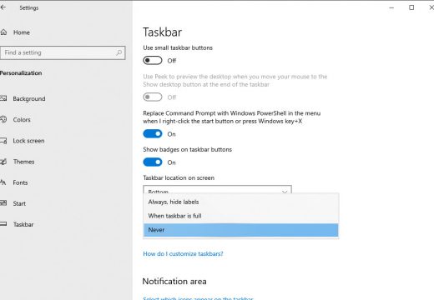
Task: Click the search magnifier icon
Action: [119, 52]
